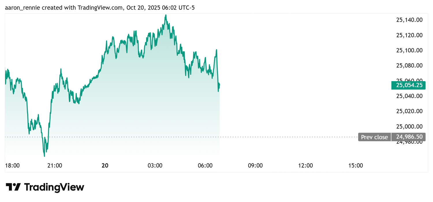The width and height of the screenshot is (433, 202).
Task: Click the gray Prev close label
Action: (374, 137)
